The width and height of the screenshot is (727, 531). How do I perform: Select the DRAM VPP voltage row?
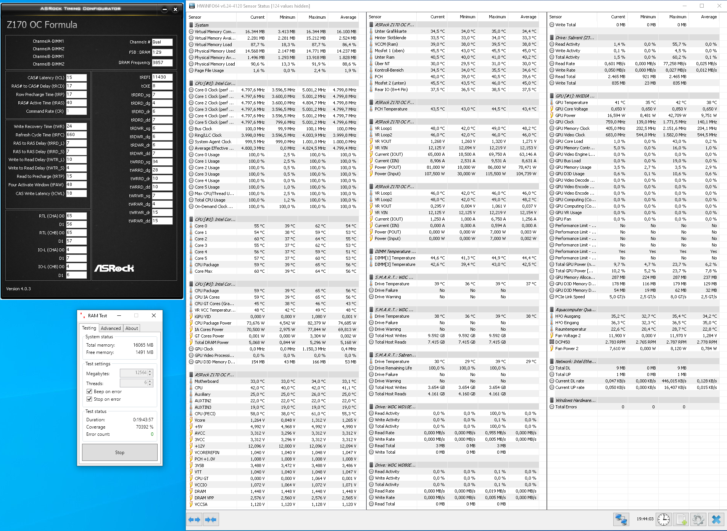click(273, 498)
